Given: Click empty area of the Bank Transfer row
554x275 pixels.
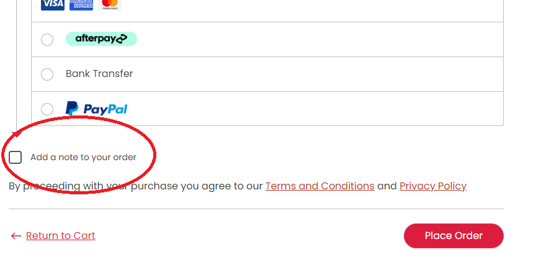Looking at the screenshot, I should coord(318,74).
